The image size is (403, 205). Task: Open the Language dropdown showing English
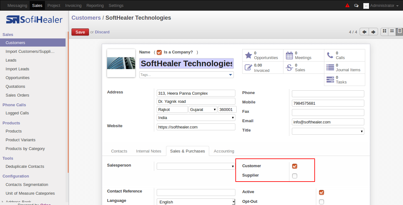click(196, 202)
